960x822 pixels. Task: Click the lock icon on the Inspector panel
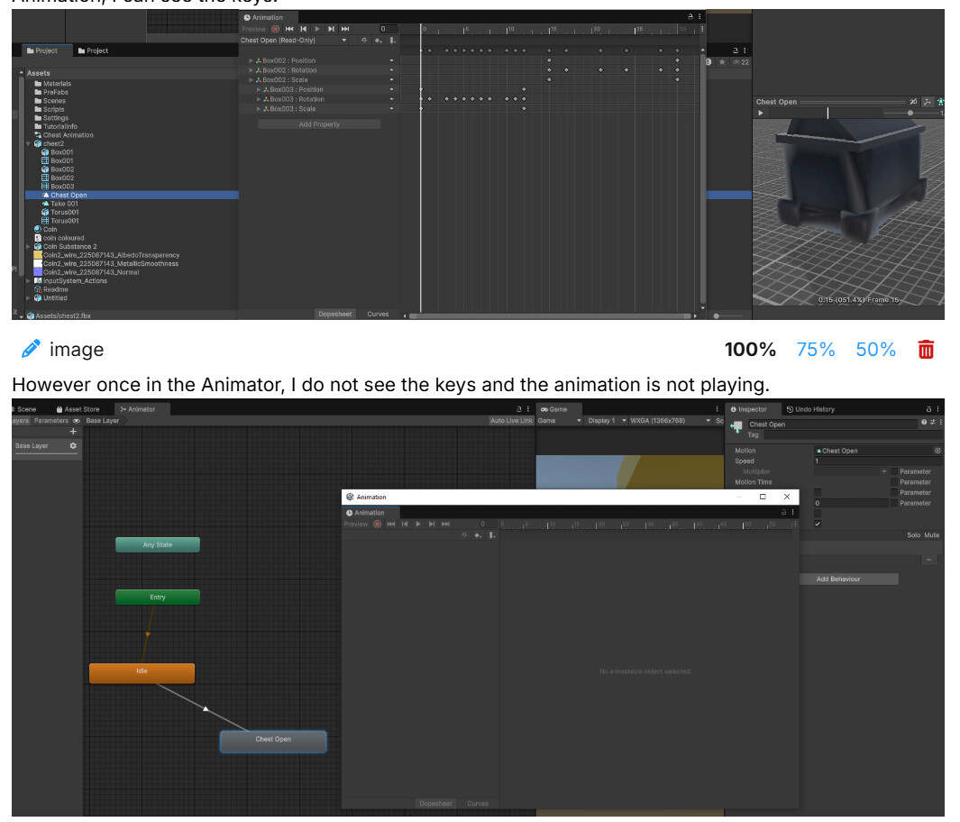(x=927, y=408)
